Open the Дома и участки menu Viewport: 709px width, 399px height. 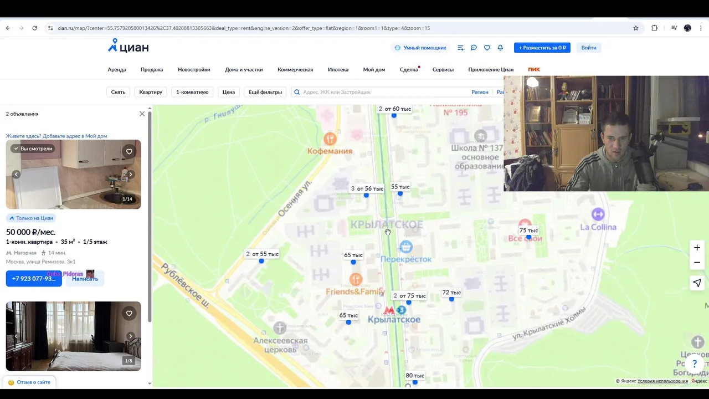(x=244, y=69)
